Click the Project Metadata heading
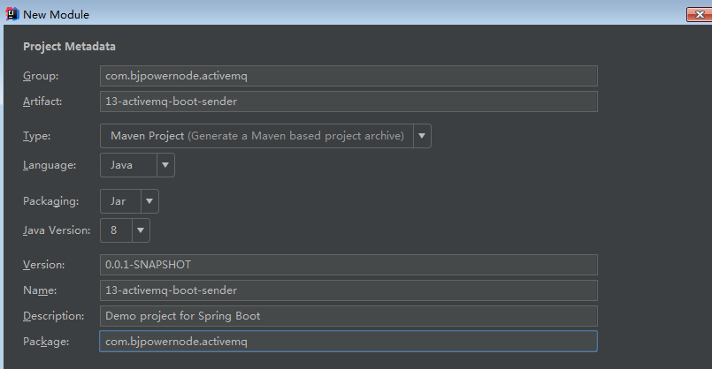 coord(69,47)
